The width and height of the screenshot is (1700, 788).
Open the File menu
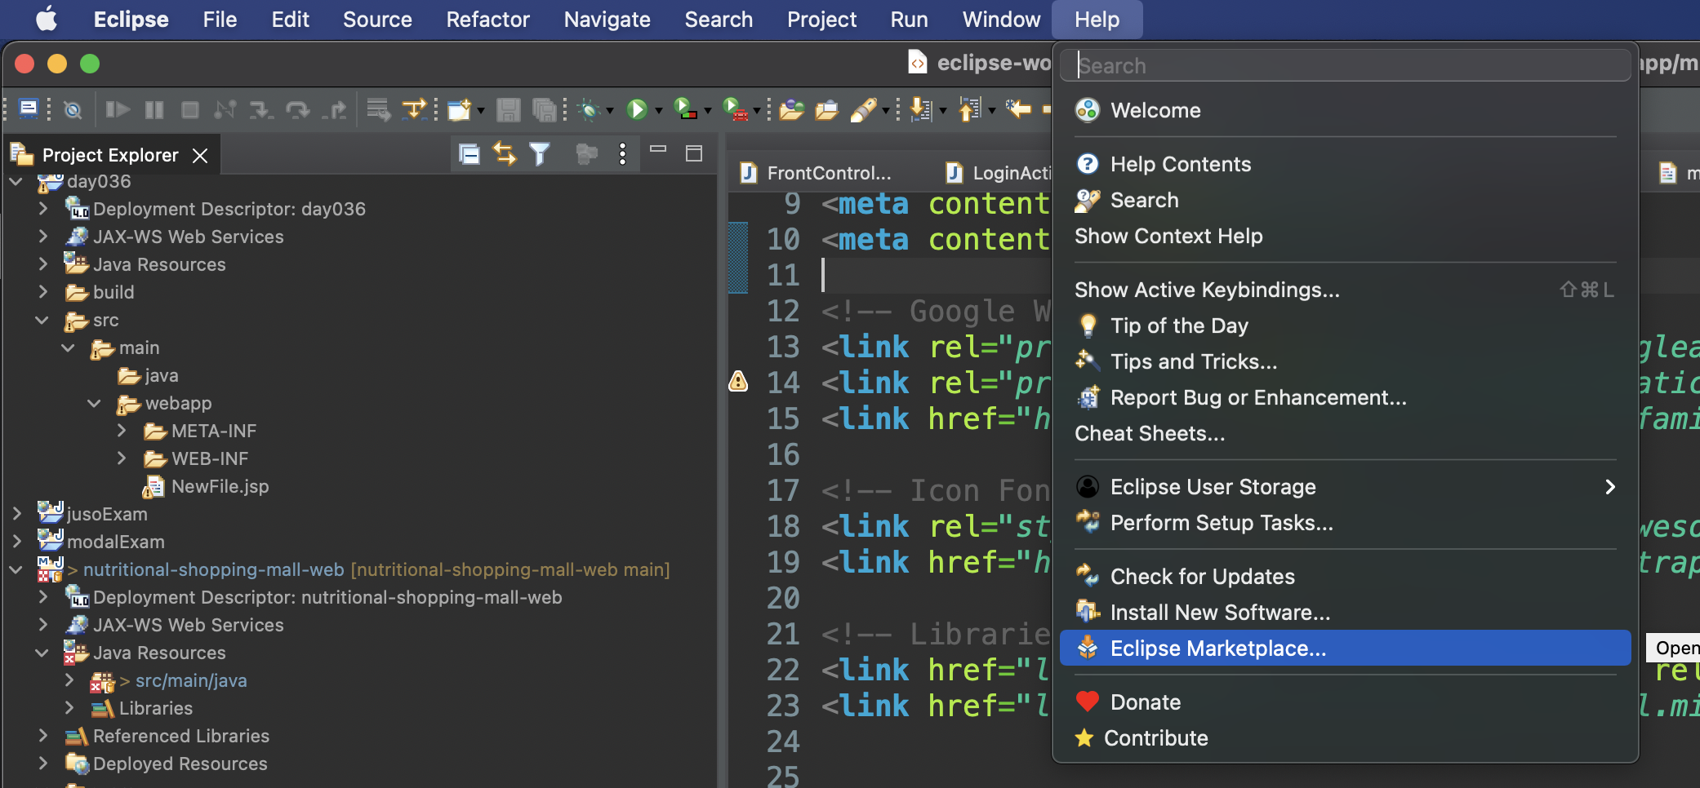click(x=220, y=20)
